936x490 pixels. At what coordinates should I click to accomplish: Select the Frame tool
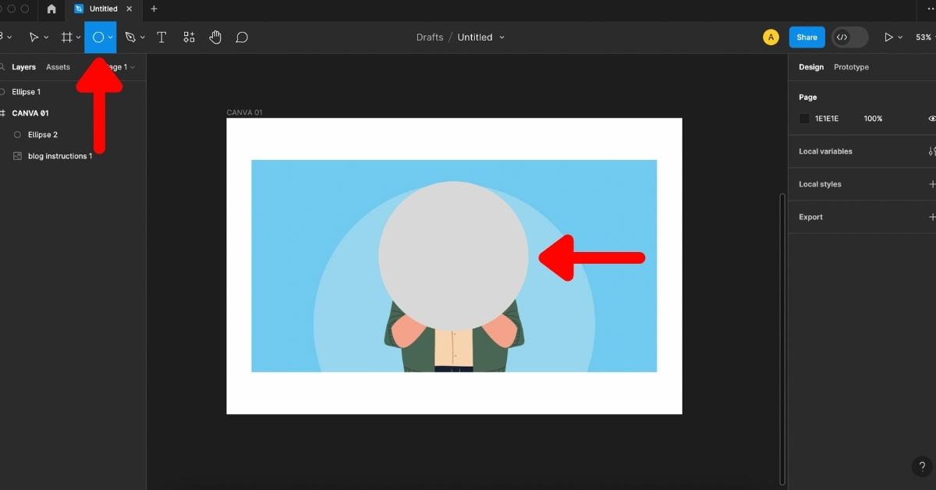coord(67,37)
